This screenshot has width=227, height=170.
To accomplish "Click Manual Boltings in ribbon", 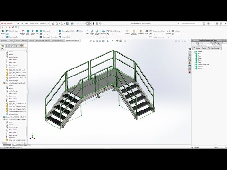I will [x=113, y=31].
